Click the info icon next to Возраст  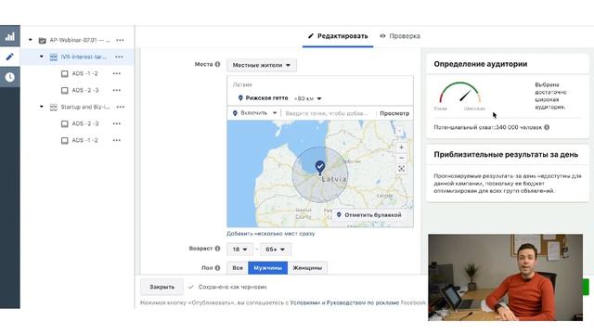(217, 249)
